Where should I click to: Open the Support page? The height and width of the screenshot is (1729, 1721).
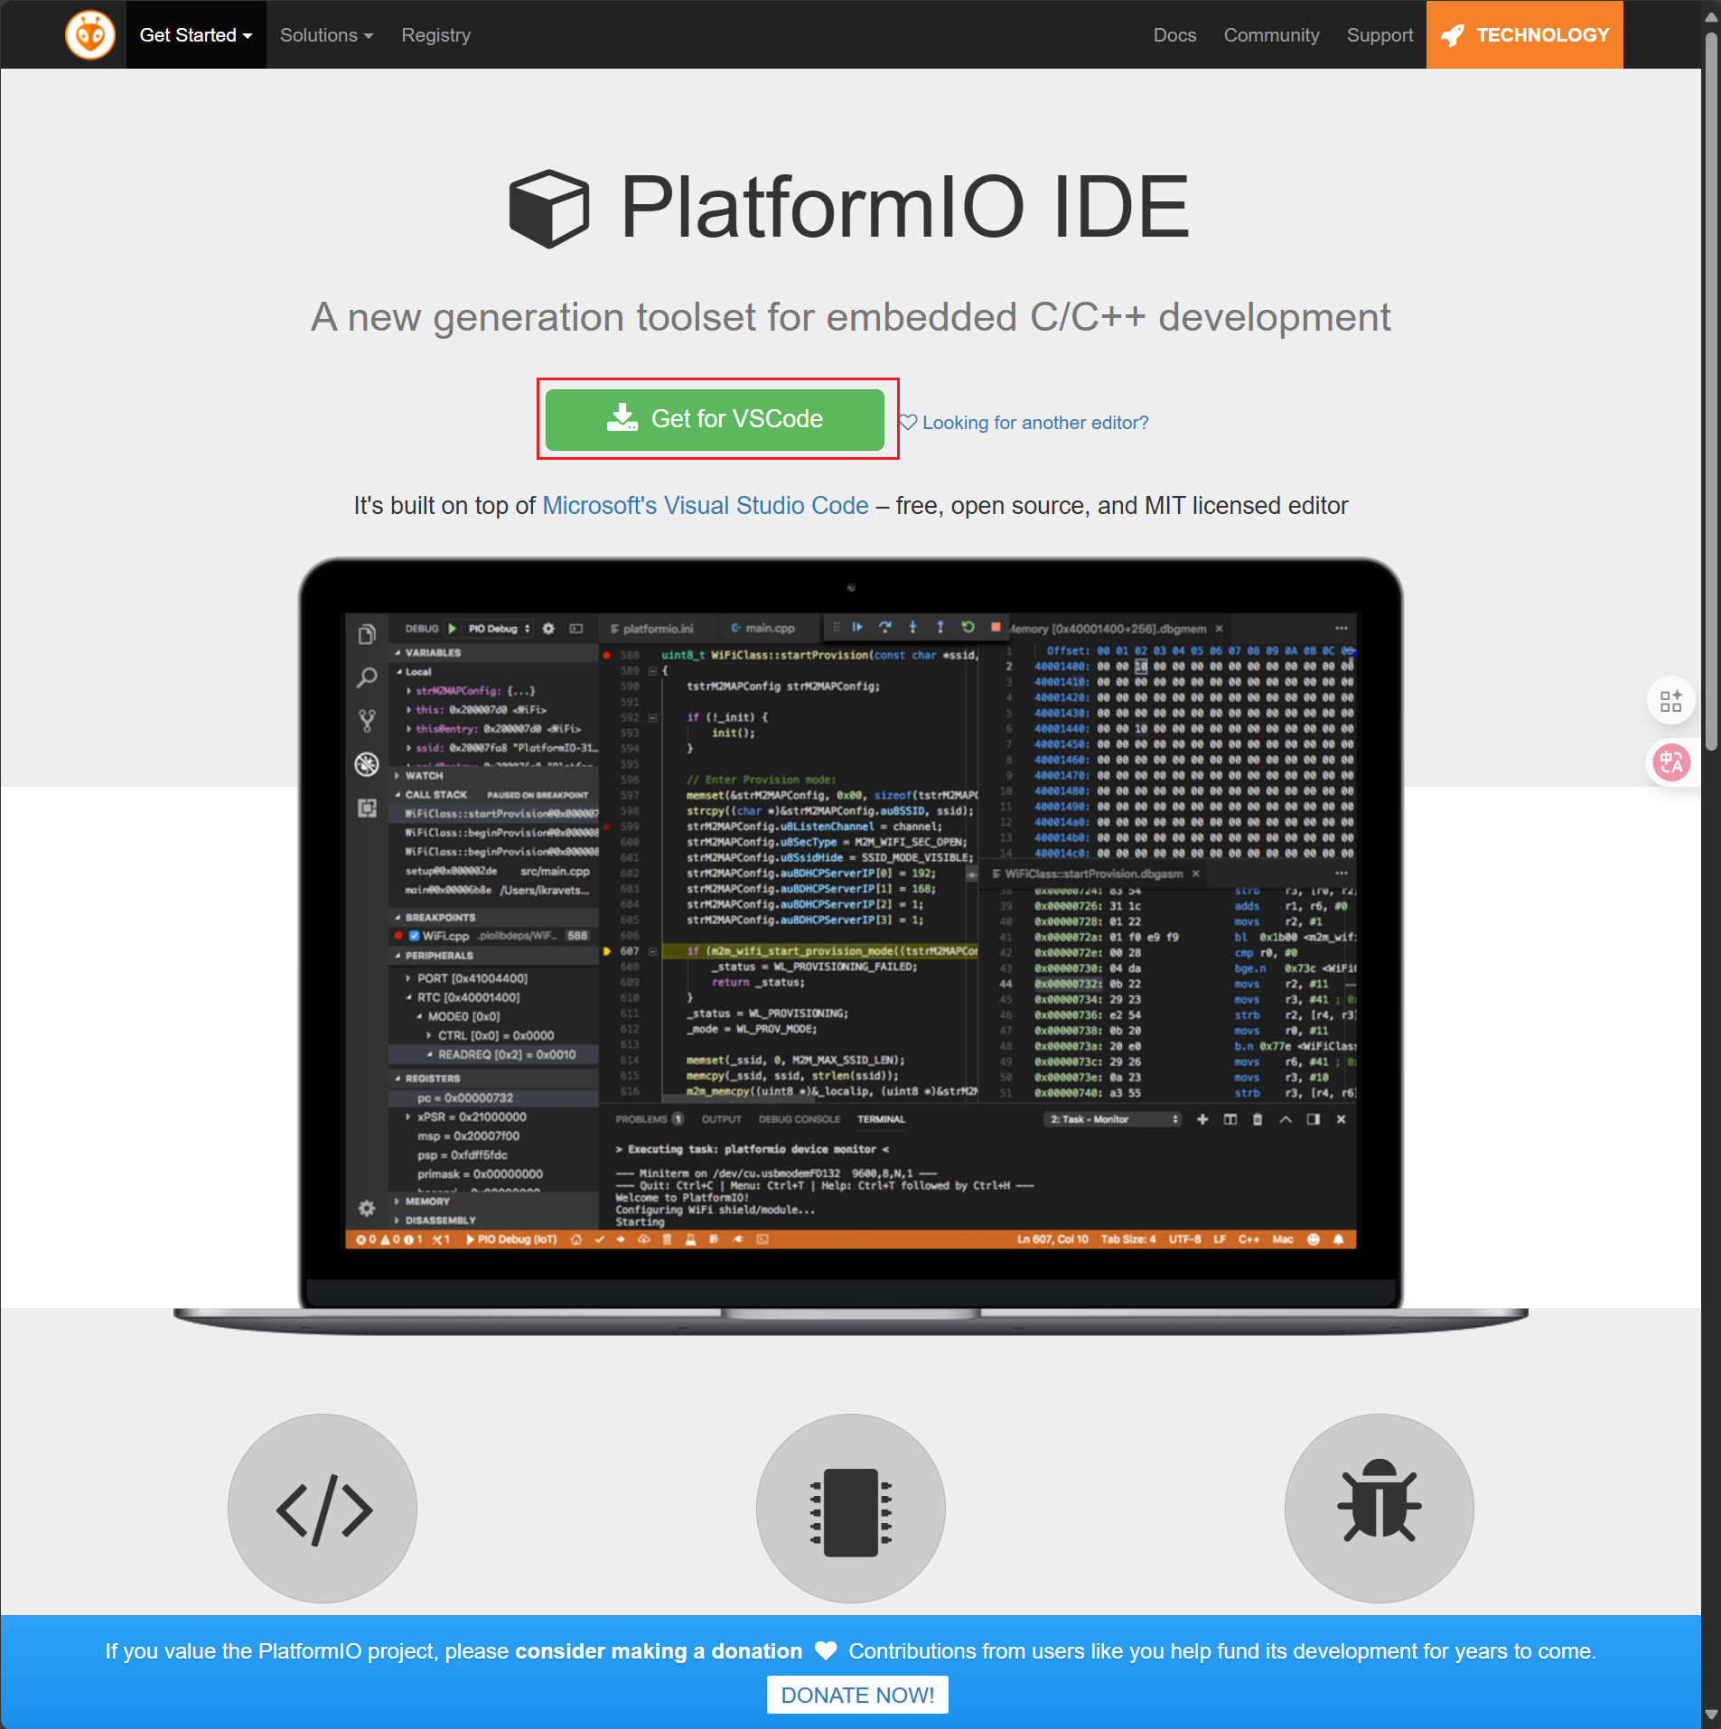[x=1380, y=35]
